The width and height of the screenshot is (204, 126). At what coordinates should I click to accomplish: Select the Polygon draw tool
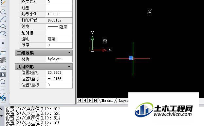click(x=3, y=67)
